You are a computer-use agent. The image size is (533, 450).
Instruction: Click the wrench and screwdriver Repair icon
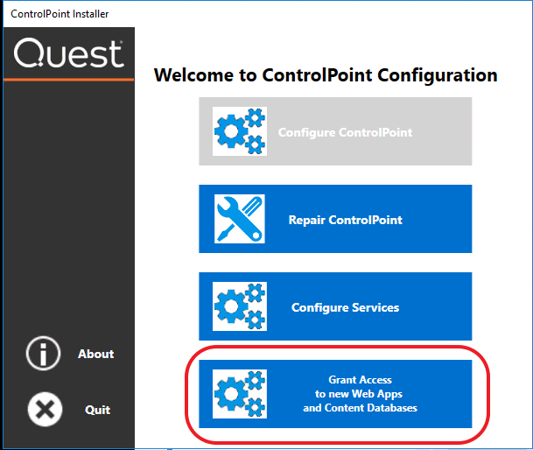pyautogui.click(x=240, y=219)
